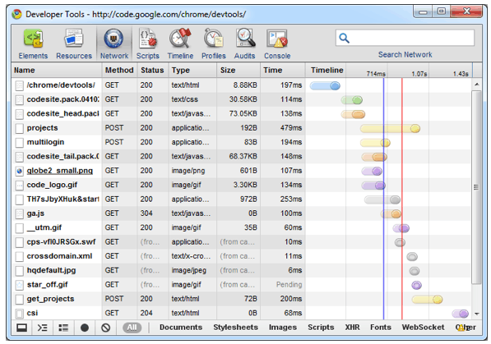491x344 pixels.
Task: Open the Elements panel
Action: [x=33, y=44]
